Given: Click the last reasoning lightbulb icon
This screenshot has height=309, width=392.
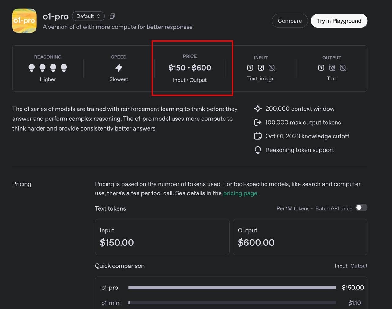Looking at the screenshot, I should pos(64,68).
